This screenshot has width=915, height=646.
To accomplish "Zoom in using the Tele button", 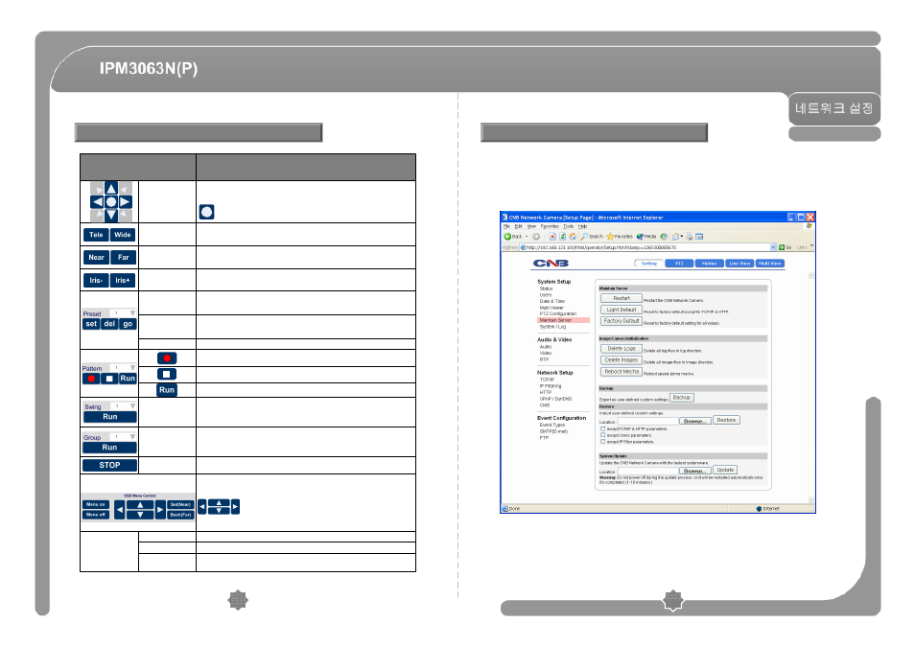I will point(96,235).
